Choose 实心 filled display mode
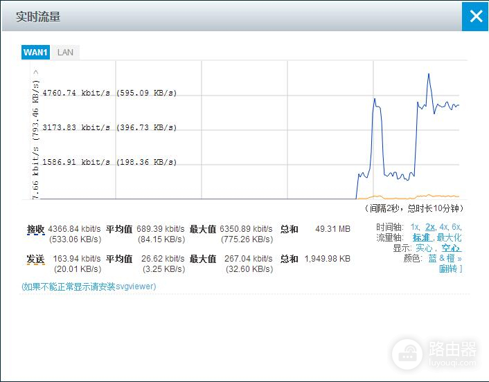The height and width of the screenshot is (382, 489). click(424, 248)
